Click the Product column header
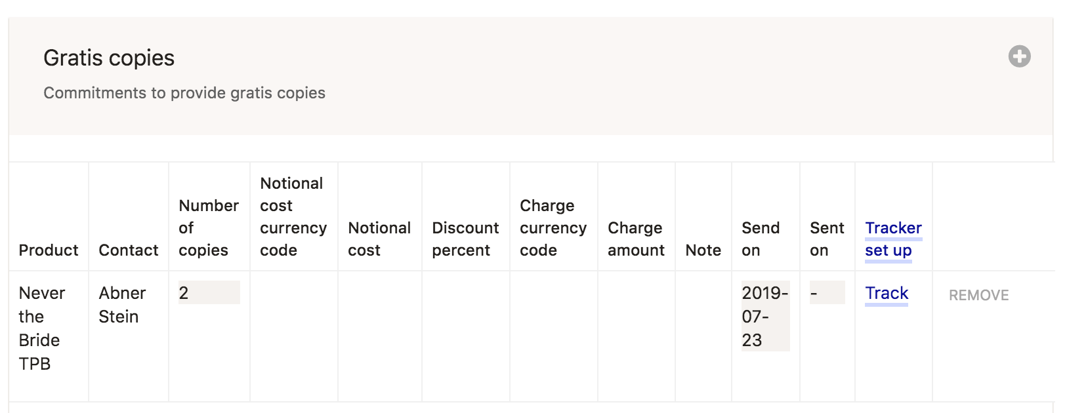Screen dimensions: 1067x413 pyautogui.click(x=49, y=250)
